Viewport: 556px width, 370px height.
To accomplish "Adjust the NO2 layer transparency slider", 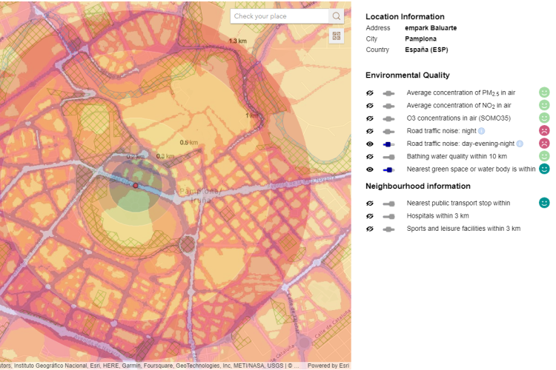I will tap(388, 106).
